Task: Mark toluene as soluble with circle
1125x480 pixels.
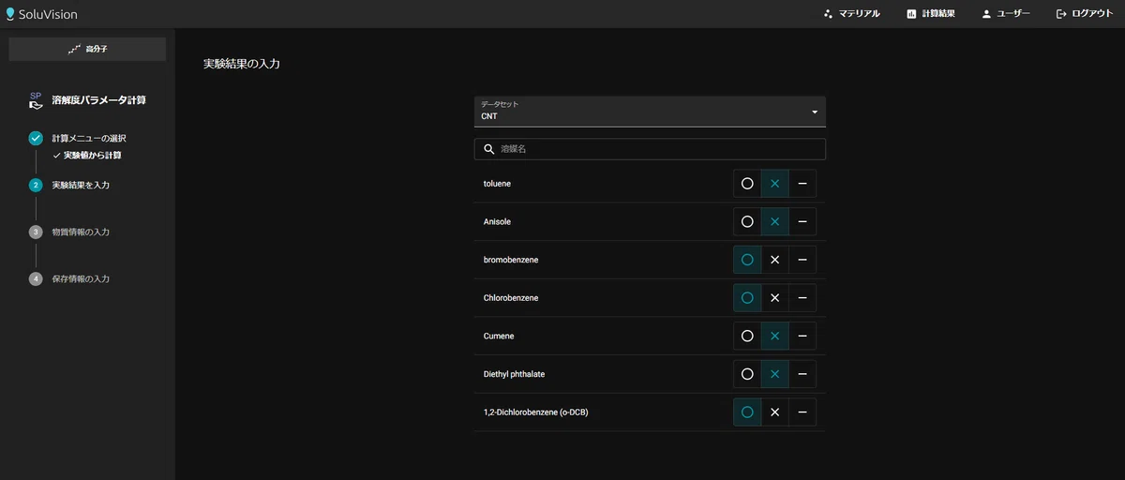Action: tap(747, 184)
